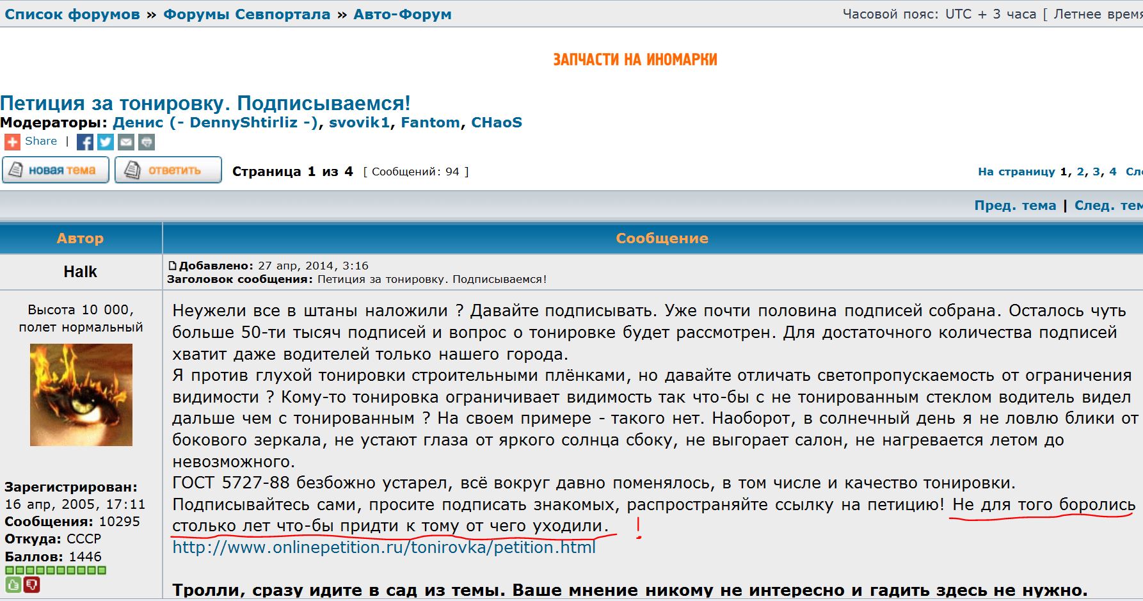
Task: Give Halk a thumbs down rating
Action: click(x=31, y=584)
